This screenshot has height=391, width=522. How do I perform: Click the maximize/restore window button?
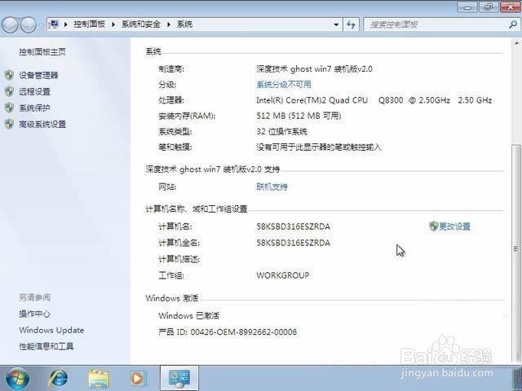click(489, 7)
